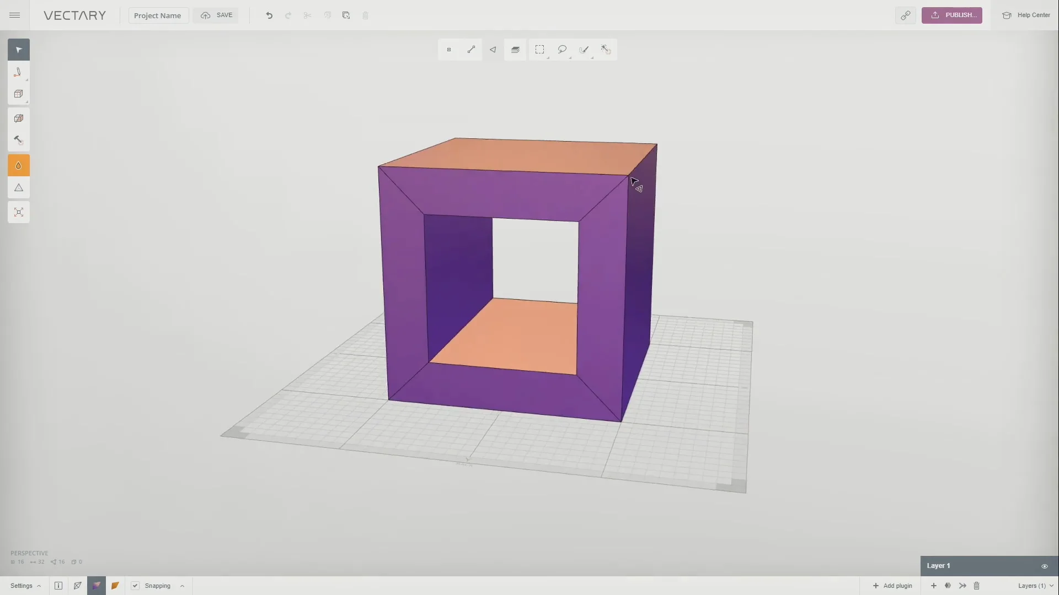Enable the Snapping checkbox
The image size is (1059, 595).
[x=134, y=586]
